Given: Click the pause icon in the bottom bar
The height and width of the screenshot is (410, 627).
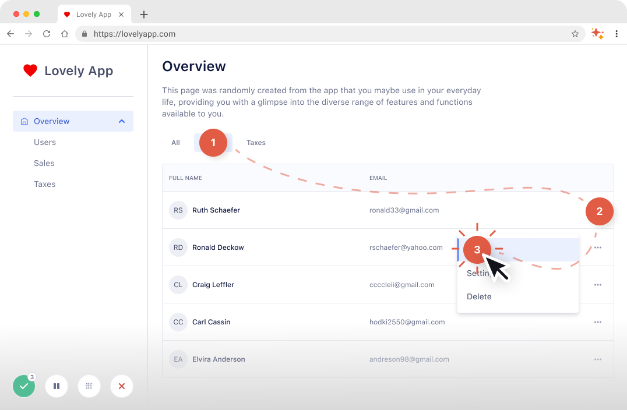Looking at the screenshot, I should pos(57,386).
